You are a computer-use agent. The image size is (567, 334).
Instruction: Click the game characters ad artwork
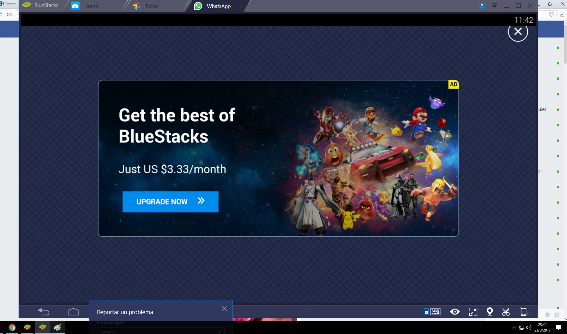[372, 167]
